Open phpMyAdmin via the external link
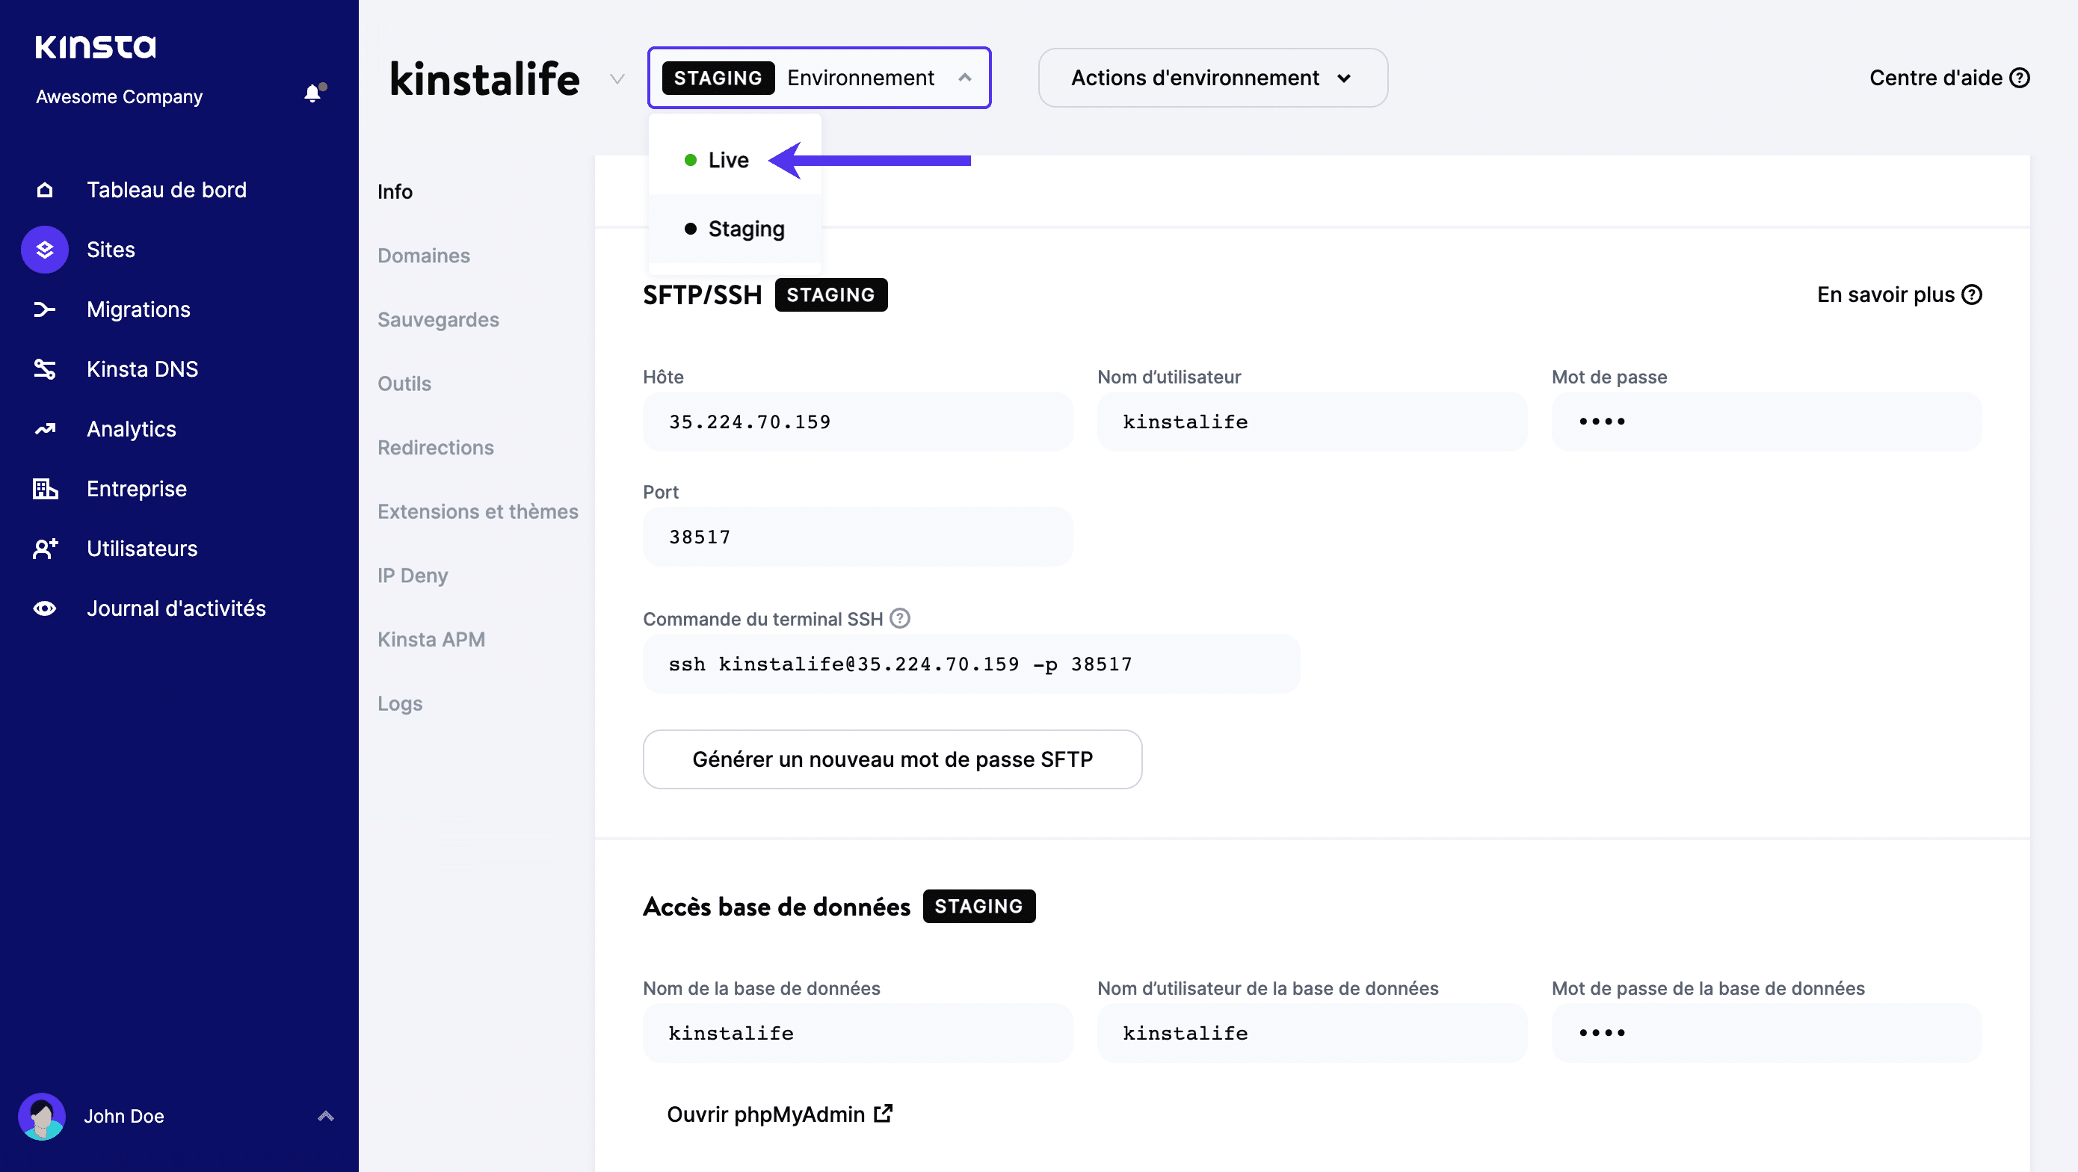This screenshot has width=2078, height=1172. tap(883, 1114)
